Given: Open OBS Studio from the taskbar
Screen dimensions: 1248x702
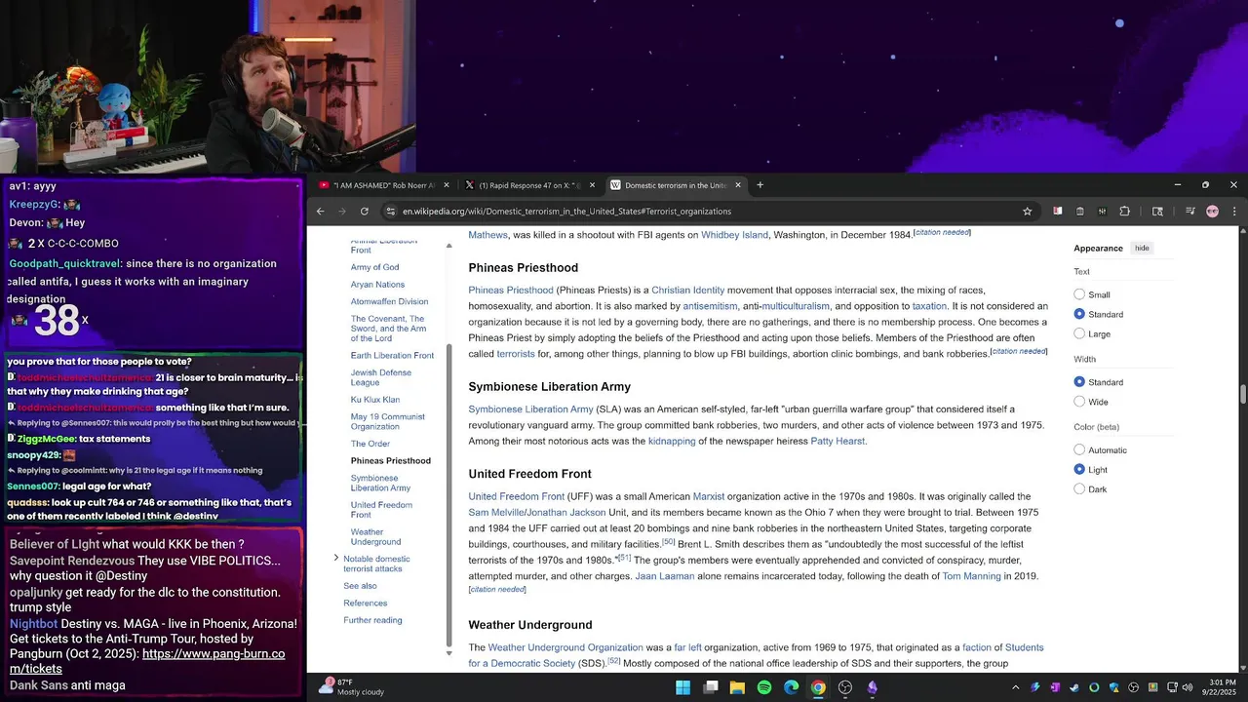Looking at the screenshot, I should pyautogui.click(x=845, y=687).
